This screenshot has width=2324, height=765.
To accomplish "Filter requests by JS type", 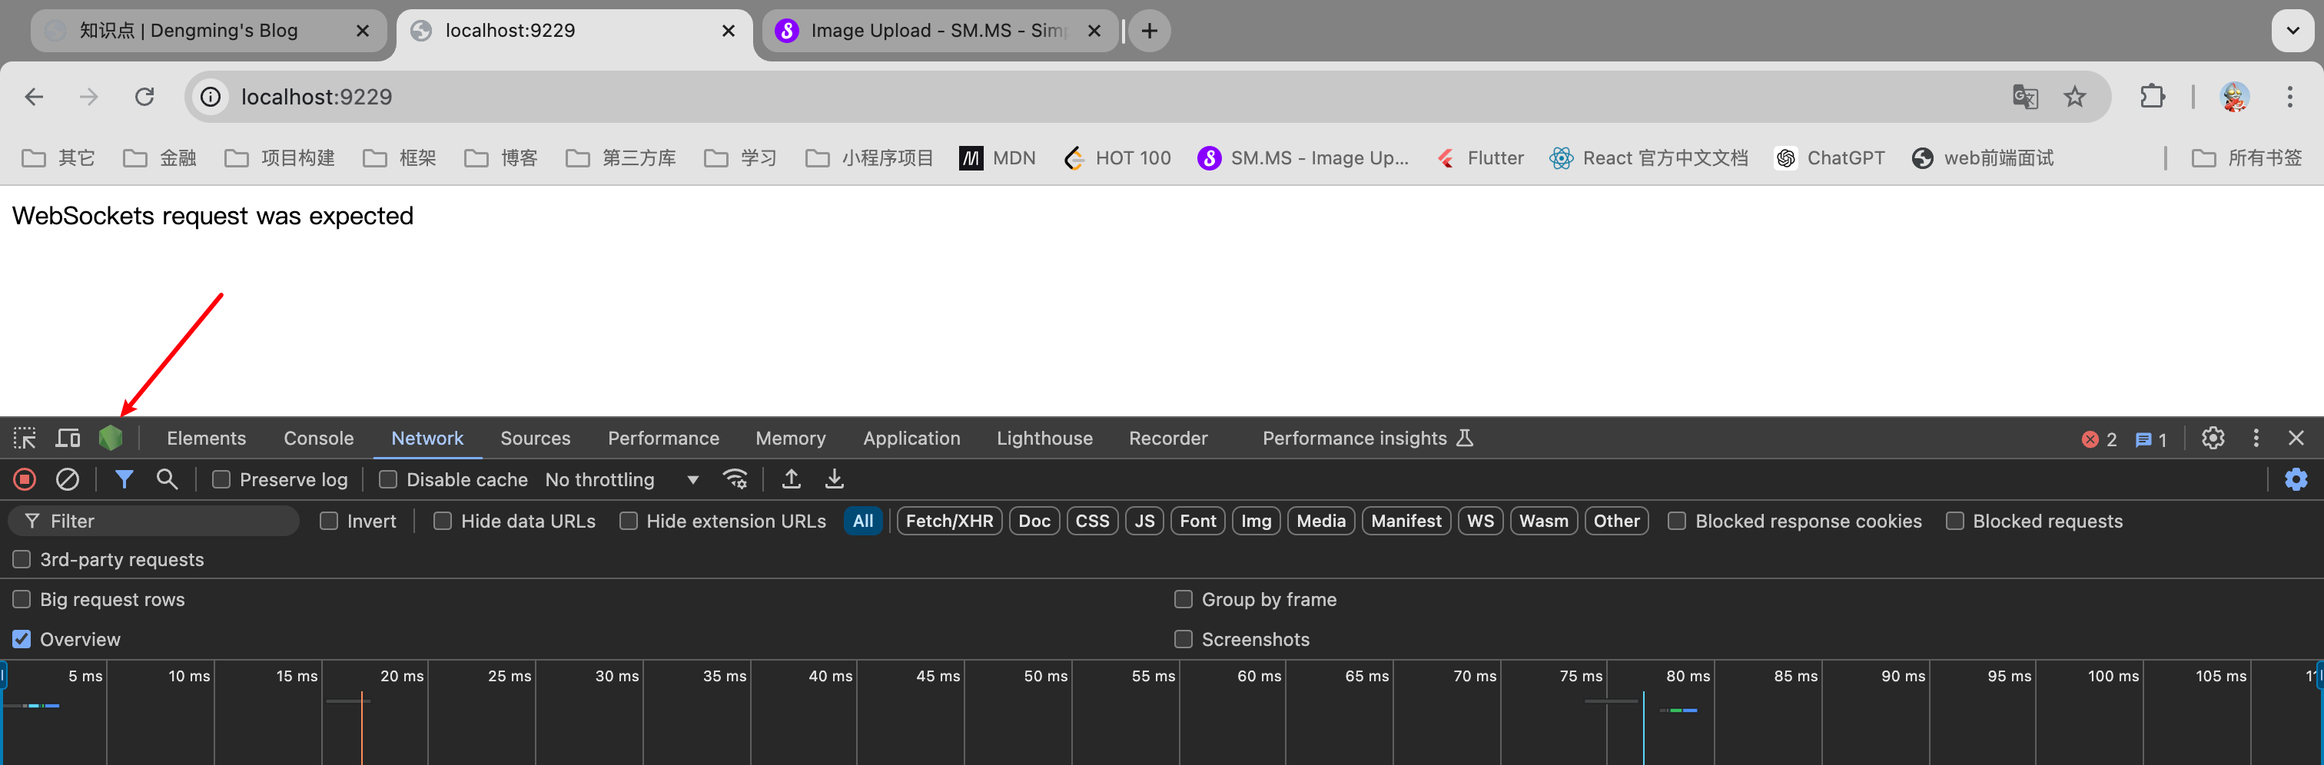I will (x=1145, y=521).
